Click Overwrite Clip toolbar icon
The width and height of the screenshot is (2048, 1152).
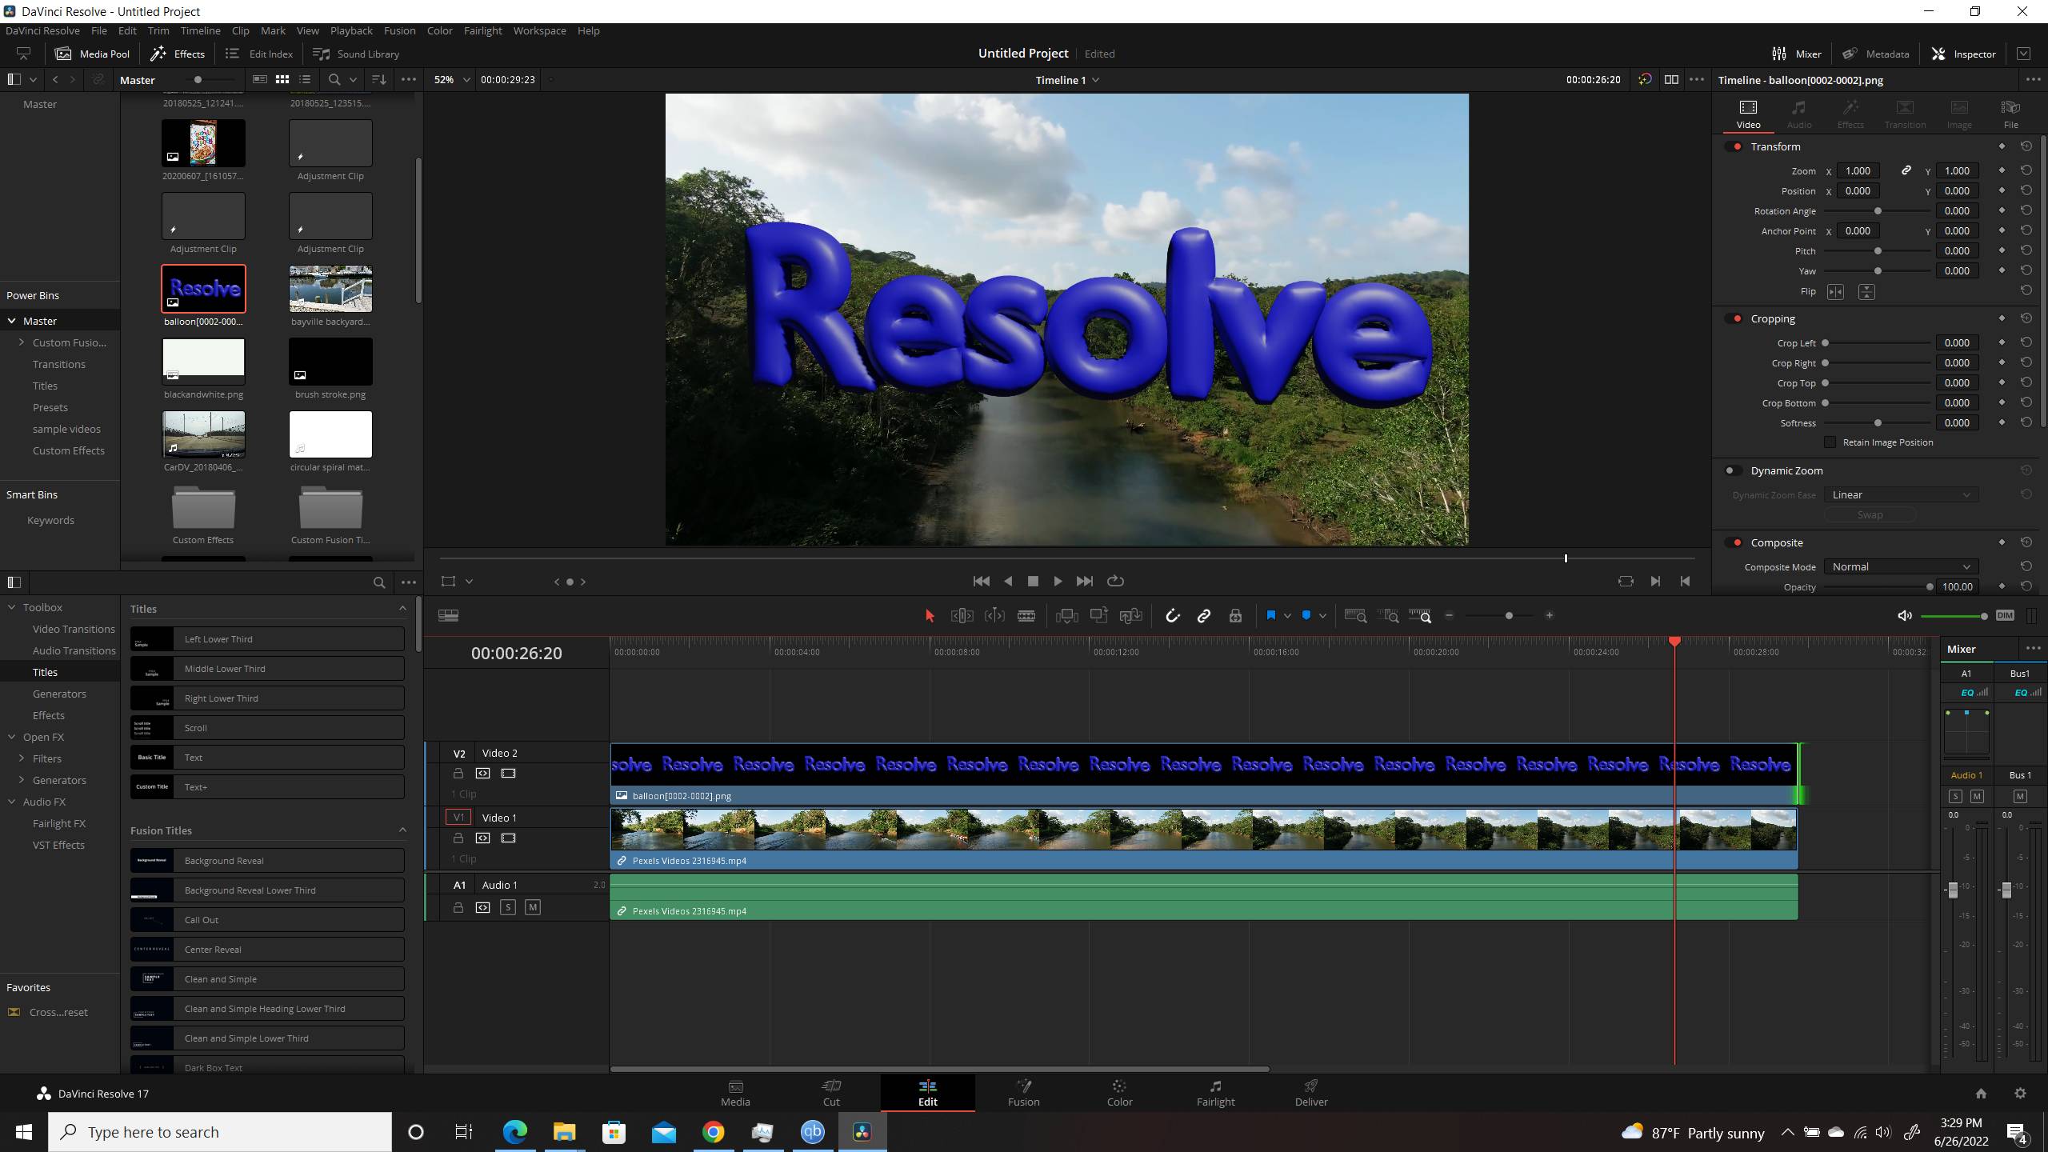[1098, 615]
